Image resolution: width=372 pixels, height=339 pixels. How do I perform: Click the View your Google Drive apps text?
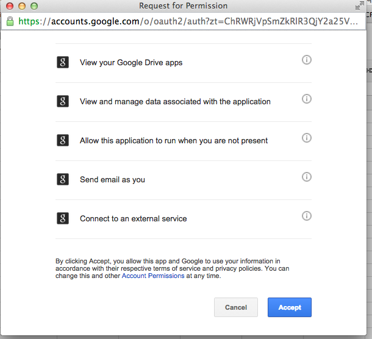[131, 62]
